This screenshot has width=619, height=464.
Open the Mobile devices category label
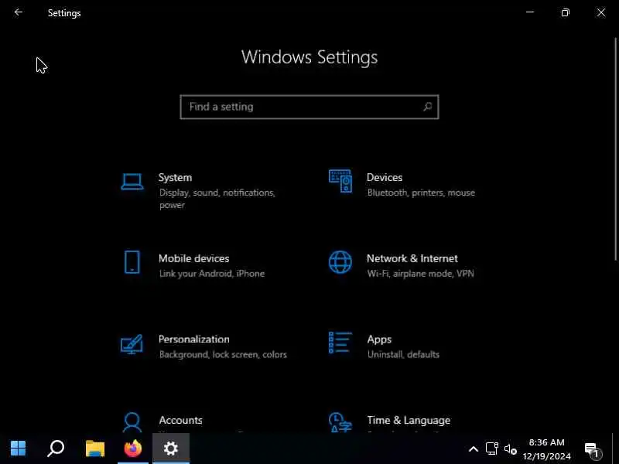pos(194,258)
